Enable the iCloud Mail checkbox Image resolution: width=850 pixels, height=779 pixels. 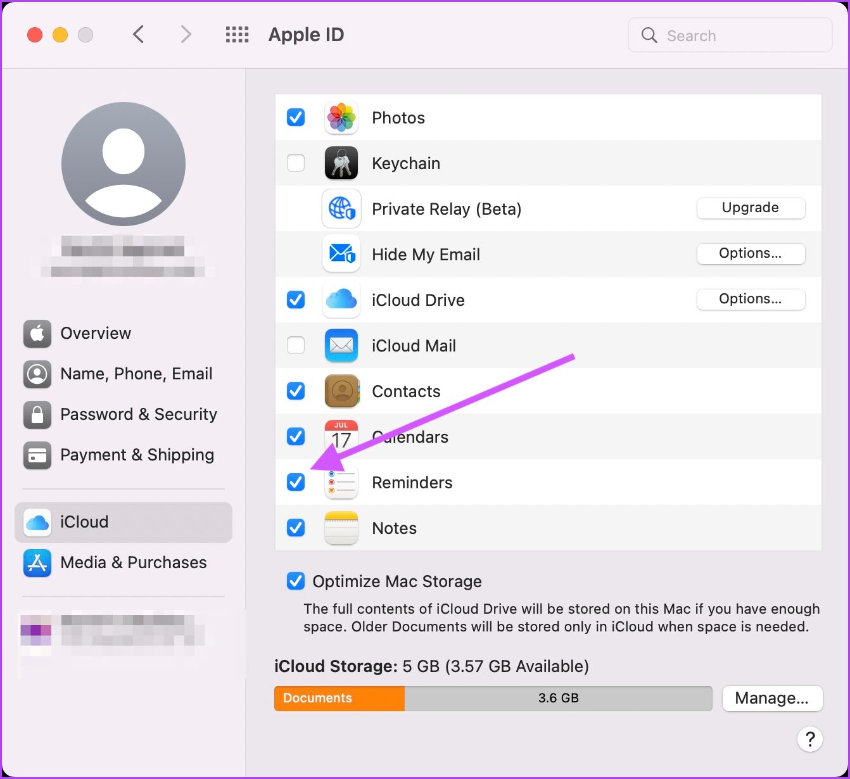point(296,345)
